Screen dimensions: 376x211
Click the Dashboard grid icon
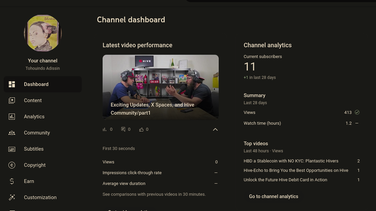pyautogui.click(x=12, y=84)
